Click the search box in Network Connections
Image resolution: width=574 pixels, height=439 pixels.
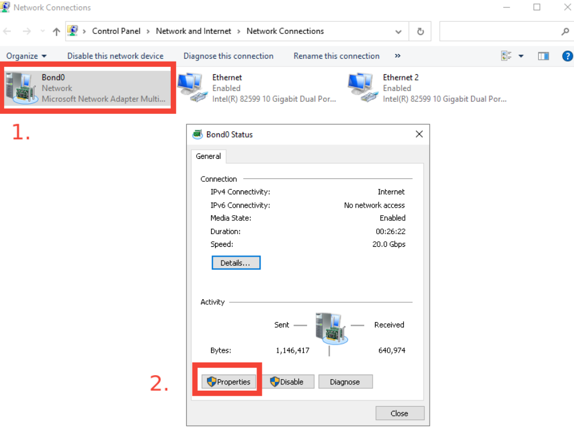click(499, 32)
